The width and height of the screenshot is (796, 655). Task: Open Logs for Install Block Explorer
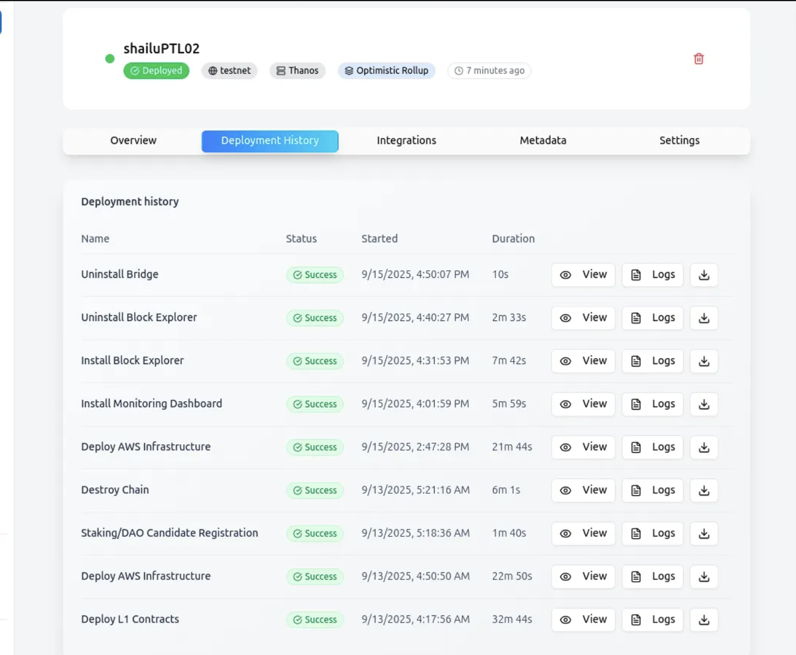[653, 361]
